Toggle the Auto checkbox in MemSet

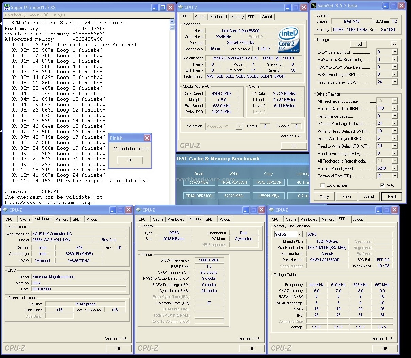pos(382,185)
